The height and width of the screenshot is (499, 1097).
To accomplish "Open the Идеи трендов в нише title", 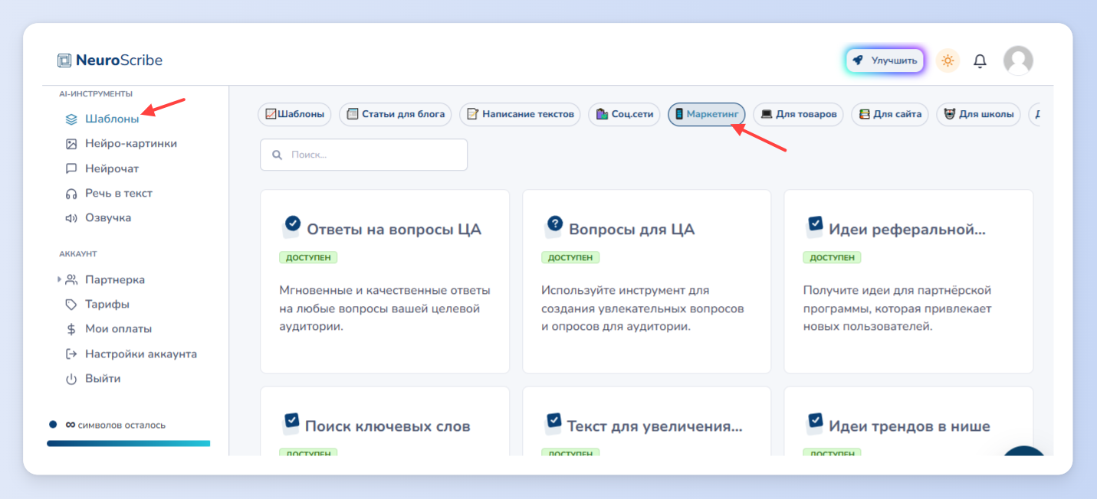I will click(x=909, y=426).
